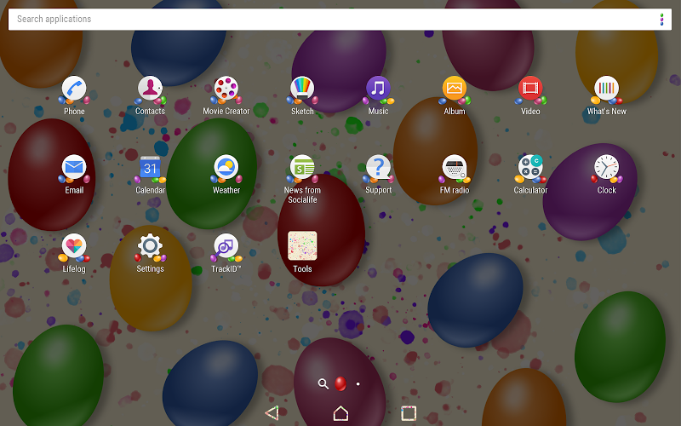The width and height of the screenshot is (681, 426).
Task: Open Movie Creator
Action: click(x=226, y=89)
